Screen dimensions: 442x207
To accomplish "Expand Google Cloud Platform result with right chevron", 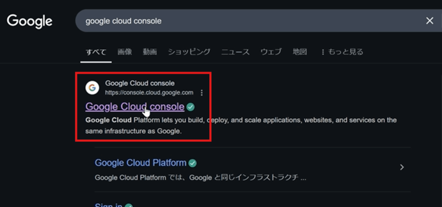I will coord(402,167).
